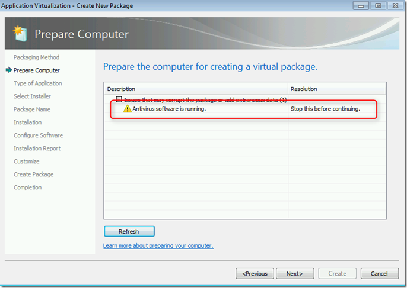Click the Description column header
The height and width of the screenshot is (288, 407).
point(196,89)
